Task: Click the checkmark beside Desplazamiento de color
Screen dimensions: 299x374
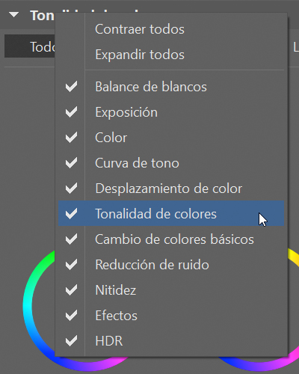Action: [x=71, y=188]
